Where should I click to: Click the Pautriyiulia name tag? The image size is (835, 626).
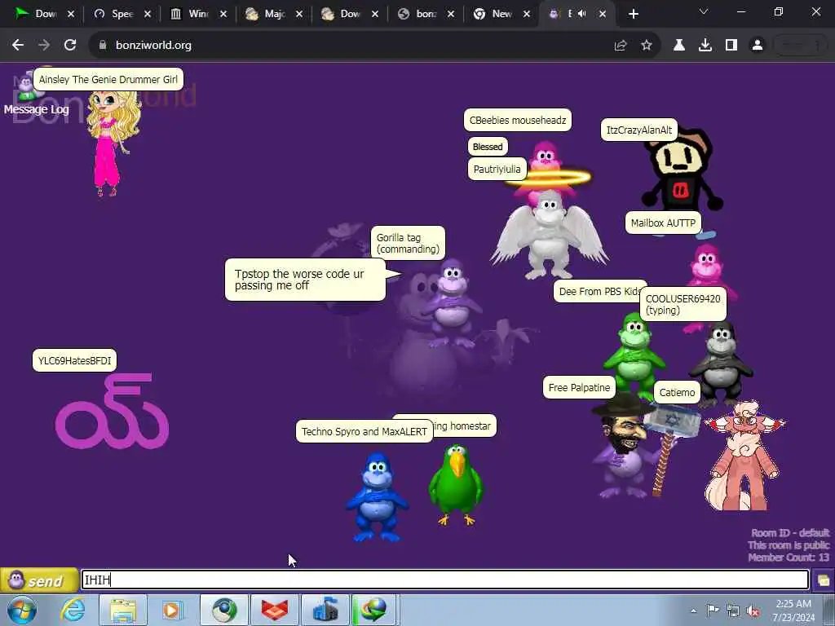point(497,170)
